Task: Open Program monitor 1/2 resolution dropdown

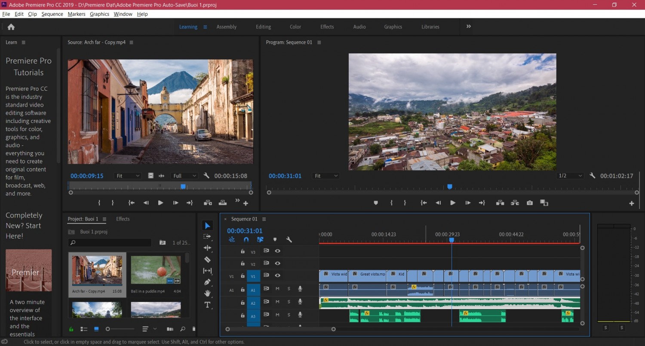Action: 570,176
